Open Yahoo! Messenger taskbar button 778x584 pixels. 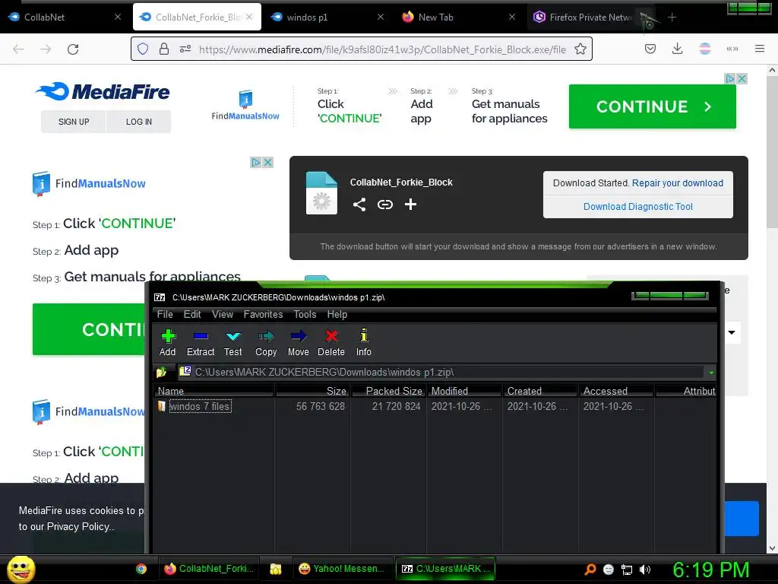coord(343,569)
